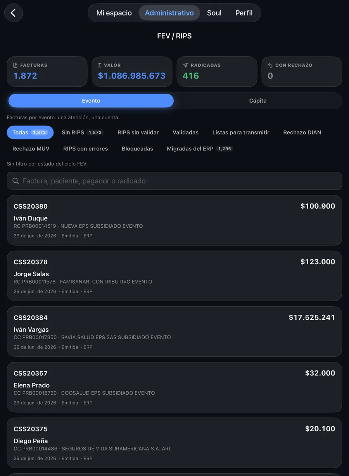Click amount $20.100
Image resolution: width=349 pixels, height=476 pixels.
tap(320, 429)
